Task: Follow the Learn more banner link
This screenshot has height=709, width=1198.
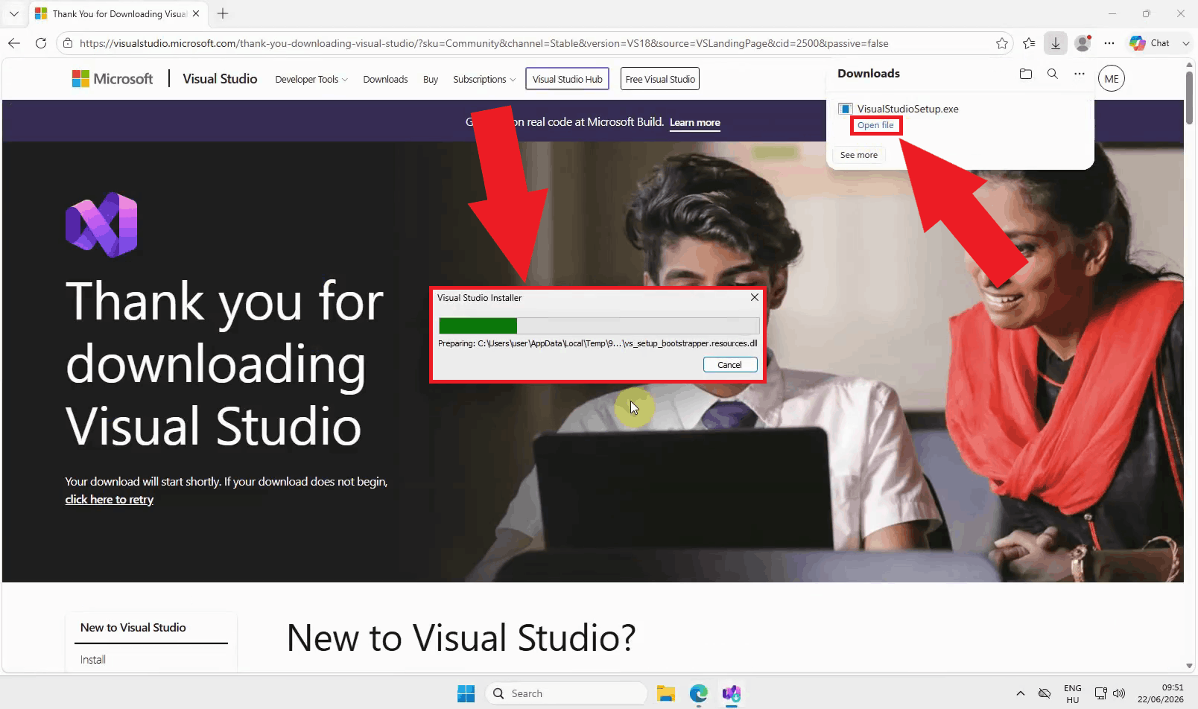Action: point(694,123)
